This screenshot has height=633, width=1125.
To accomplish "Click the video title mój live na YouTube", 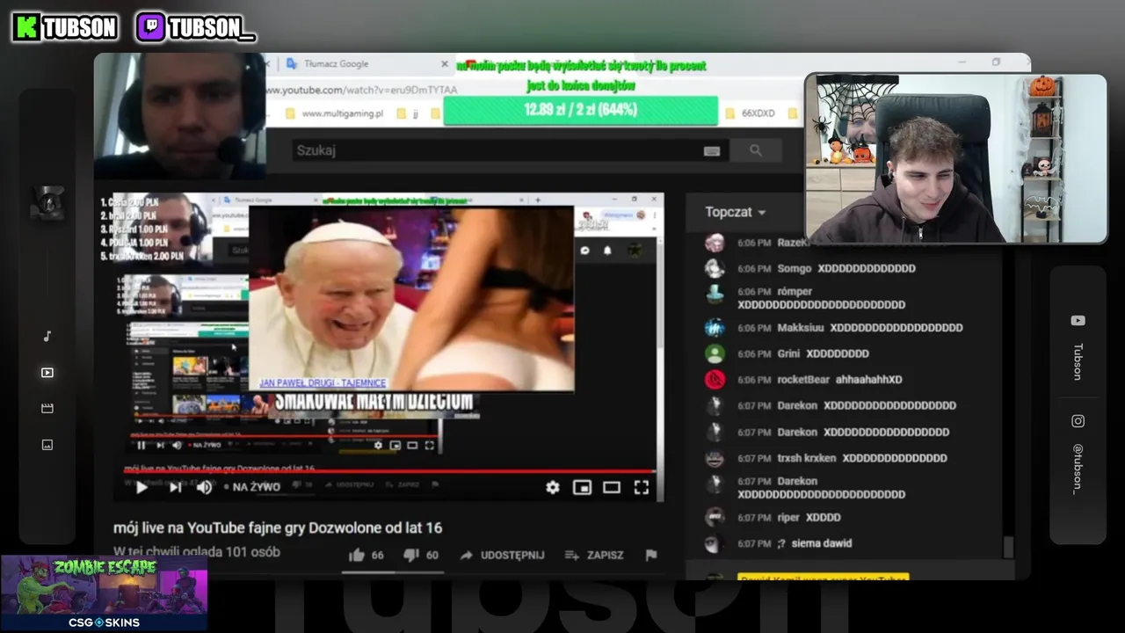I will click(278, 527).
